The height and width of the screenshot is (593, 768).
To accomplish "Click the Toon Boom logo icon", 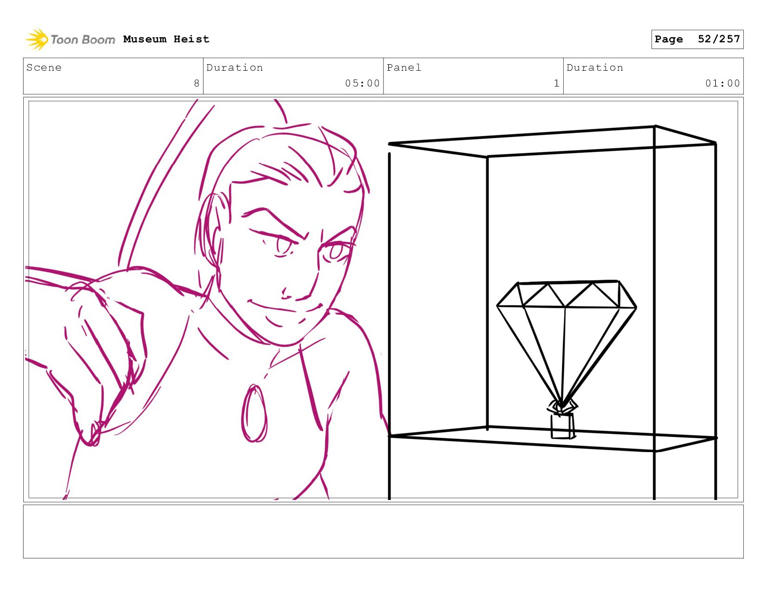I will coord(37,39).
